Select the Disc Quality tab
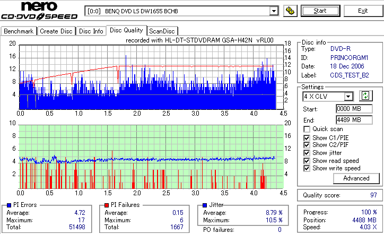384x234 pixels. click(x=126, y=30)
